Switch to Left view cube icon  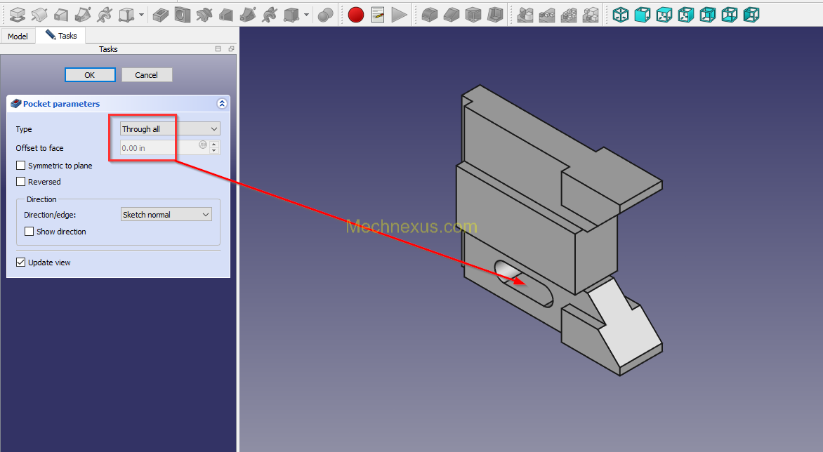click(x=751, y=15)
